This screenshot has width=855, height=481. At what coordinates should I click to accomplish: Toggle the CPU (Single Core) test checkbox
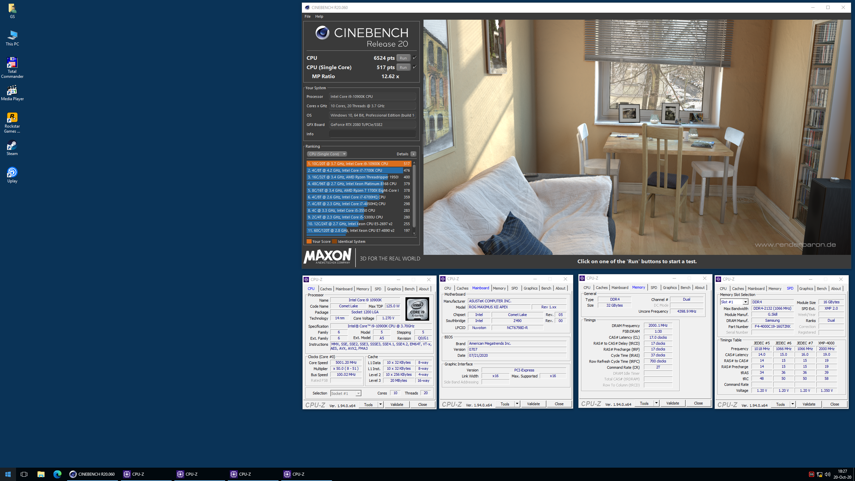(414, 67)
